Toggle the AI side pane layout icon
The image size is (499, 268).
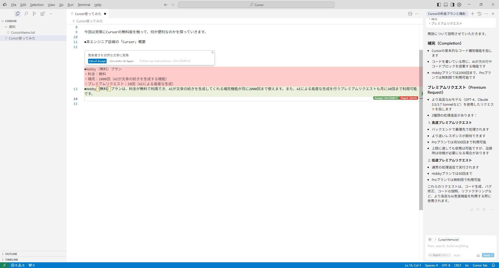pos(452,5)
